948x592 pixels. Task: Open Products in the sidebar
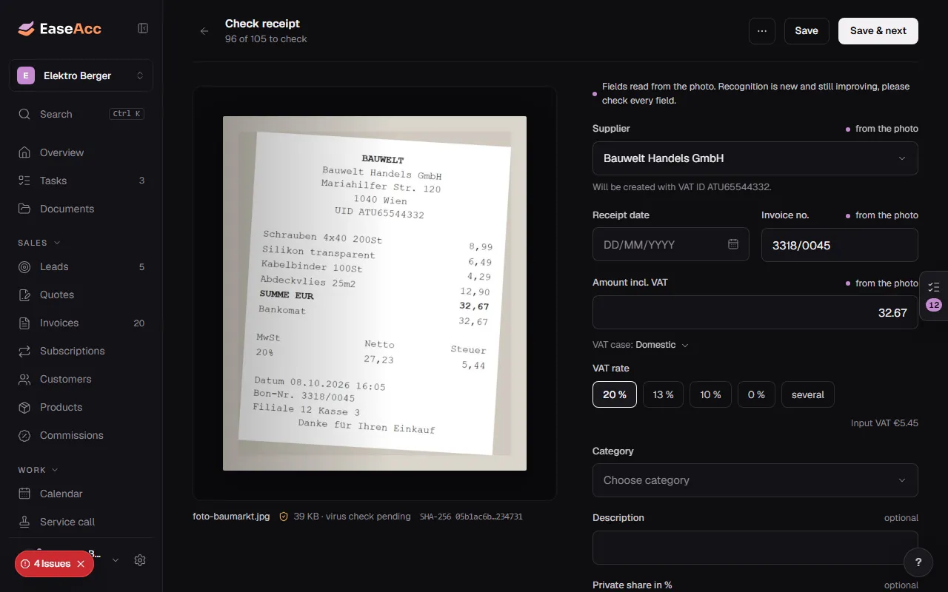click(81, 407)
